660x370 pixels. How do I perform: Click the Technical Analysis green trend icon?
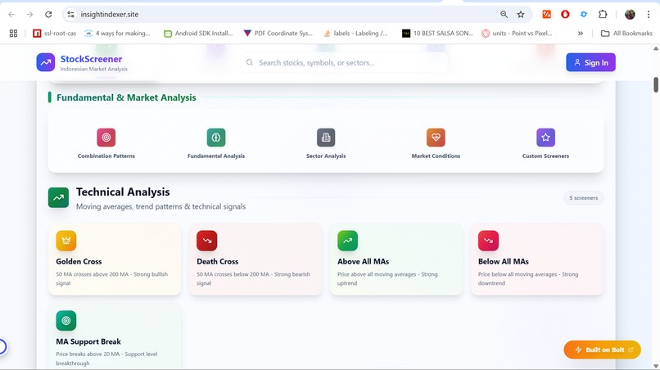point(58,198)
